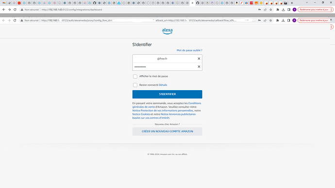Switch to GitHub tab right of active tab
This screenshot has width=335, height=188.
tap(198, 3)
